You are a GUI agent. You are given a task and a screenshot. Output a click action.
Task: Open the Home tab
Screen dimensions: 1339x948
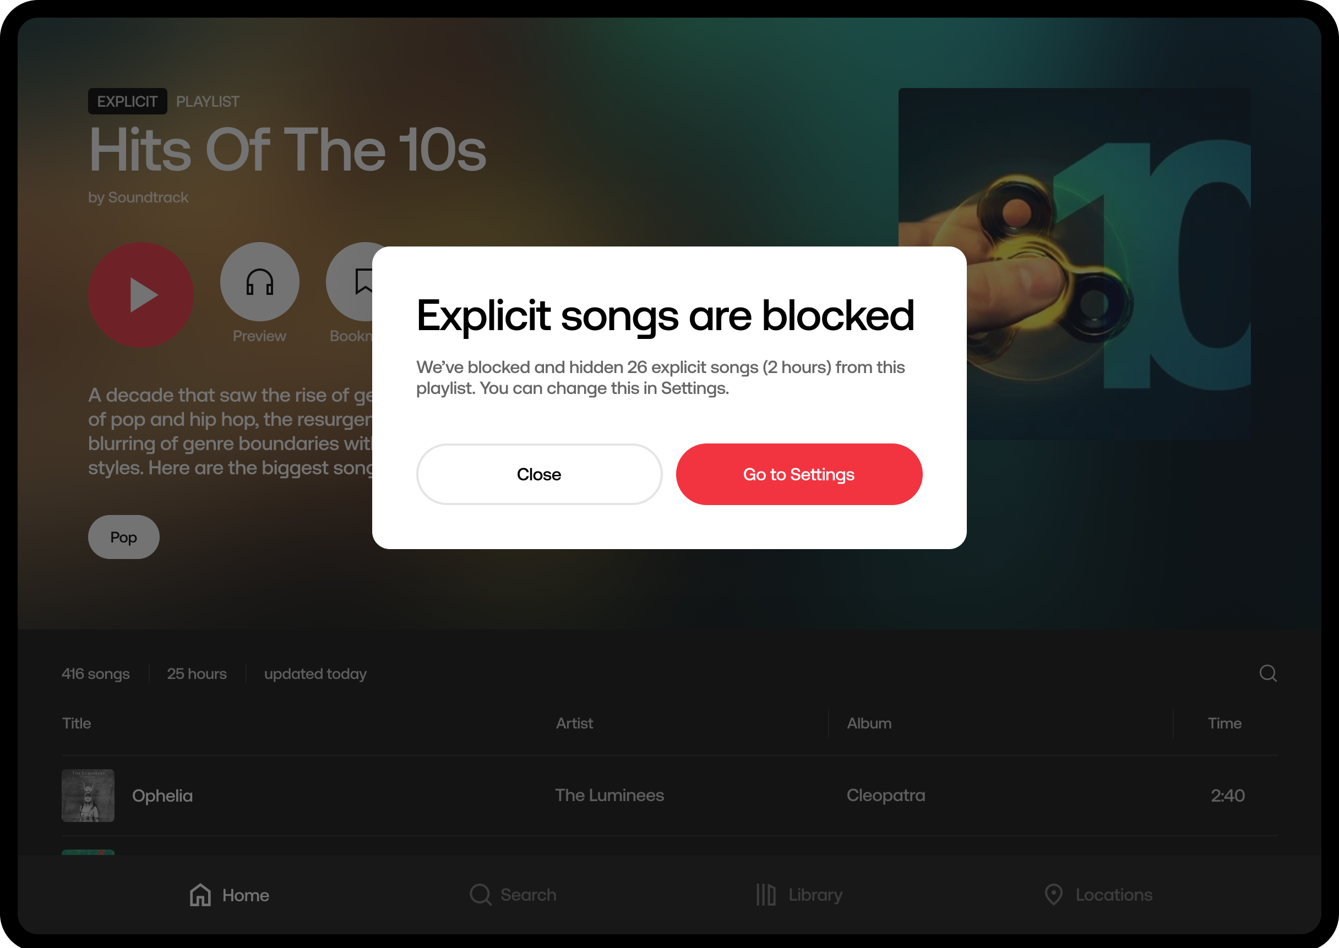tap(230, 894)
